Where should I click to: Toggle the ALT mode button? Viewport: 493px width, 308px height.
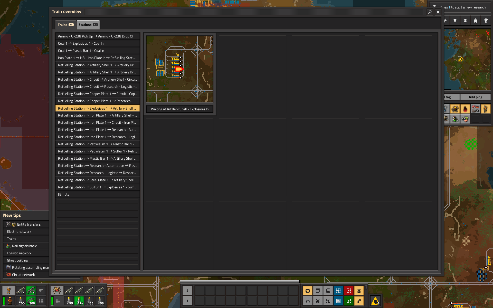click(307, 291)
